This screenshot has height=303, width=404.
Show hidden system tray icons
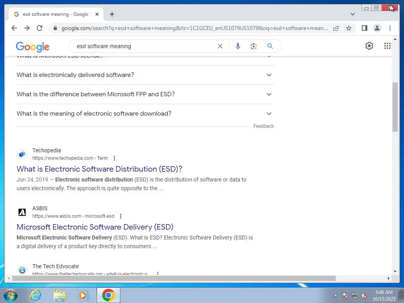coord(335,296)
